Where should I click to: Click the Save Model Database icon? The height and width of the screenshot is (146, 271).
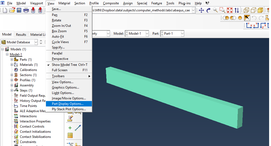pos(19,10)
